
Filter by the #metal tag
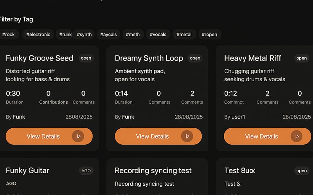[184, 34]
